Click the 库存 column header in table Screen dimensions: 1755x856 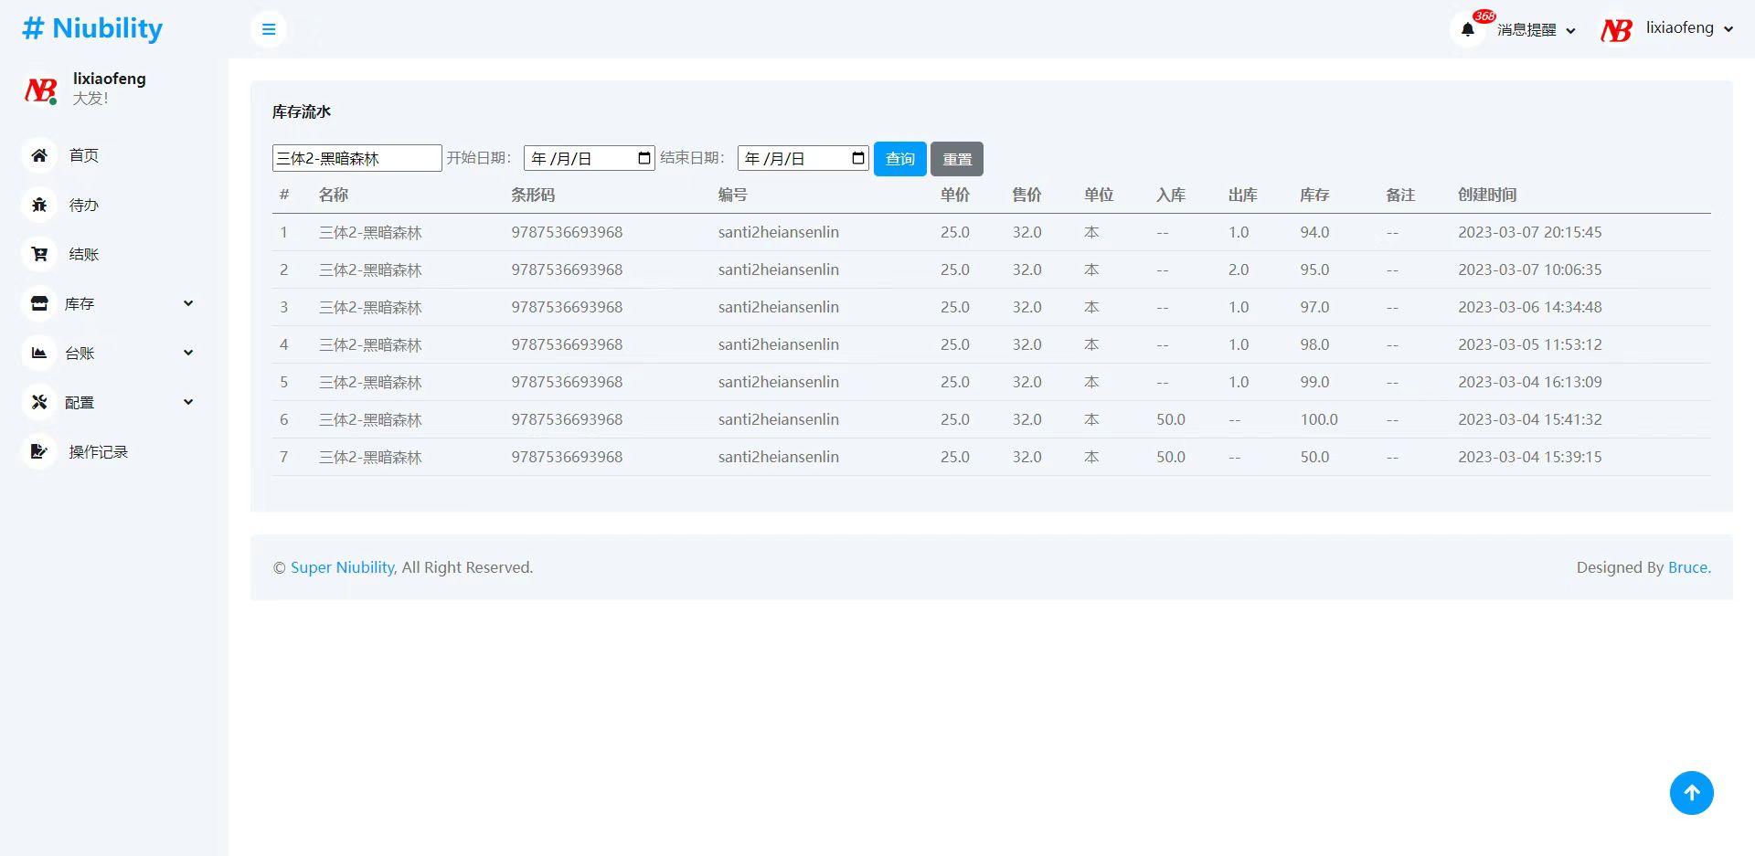point(1314,195)
